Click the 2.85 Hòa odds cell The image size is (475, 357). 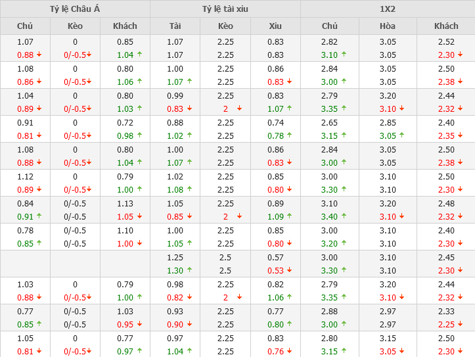(388, 122)
